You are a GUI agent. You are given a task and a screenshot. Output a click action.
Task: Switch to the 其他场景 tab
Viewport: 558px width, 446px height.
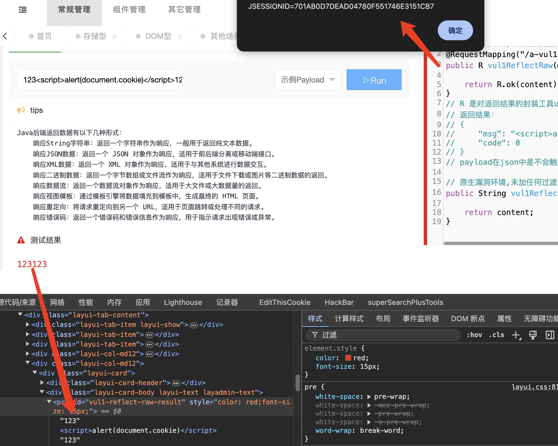[219, 36]
